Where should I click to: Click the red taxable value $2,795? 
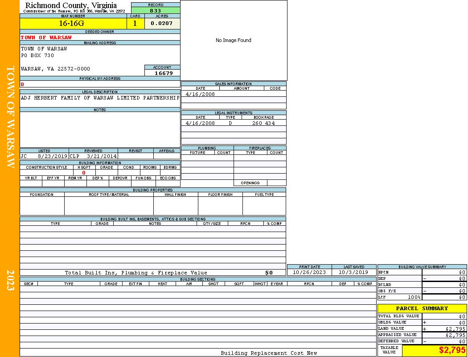point(452,350)
